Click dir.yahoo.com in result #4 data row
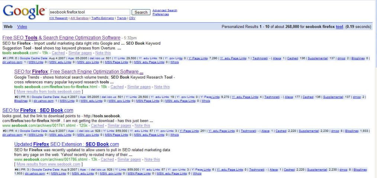Image resolution: width=377 pixels, height=178 pixels. click(35, 174)
